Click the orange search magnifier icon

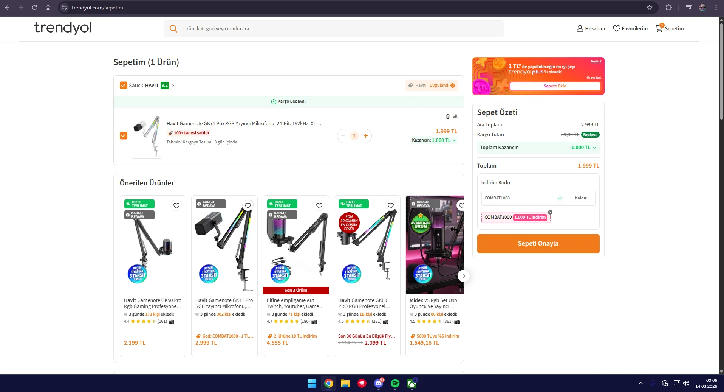(x=173, y=29)
